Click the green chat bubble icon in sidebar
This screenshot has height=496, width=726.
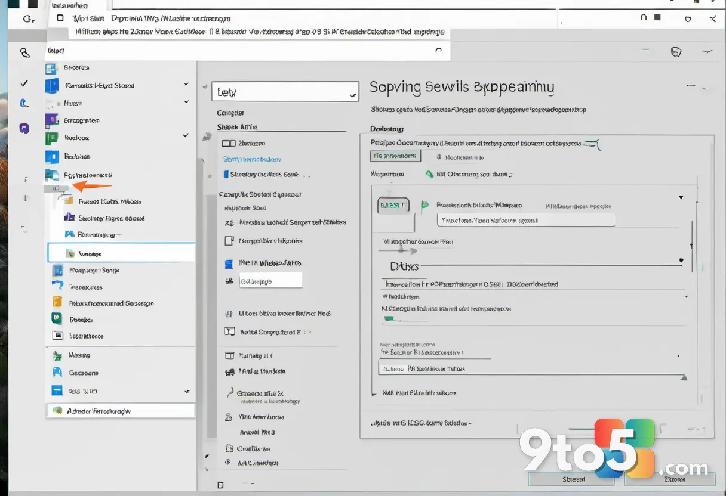[57, 319]
